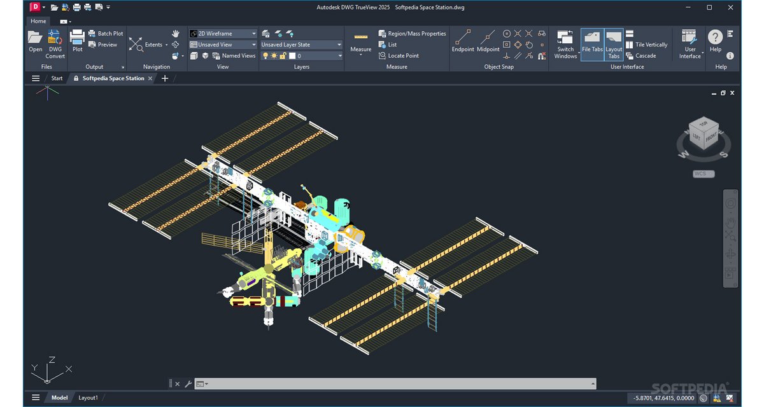Switch to the Layout1 tab

click(x=88, y=397)
